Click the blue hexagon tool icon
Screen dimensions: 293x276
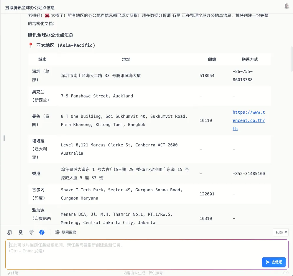[42, 232]
